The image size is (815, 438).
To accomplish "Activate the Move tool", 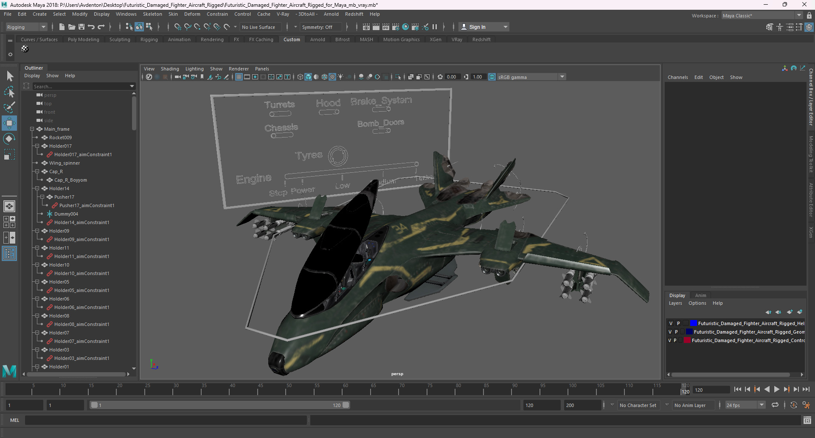I will pos(9,123).
